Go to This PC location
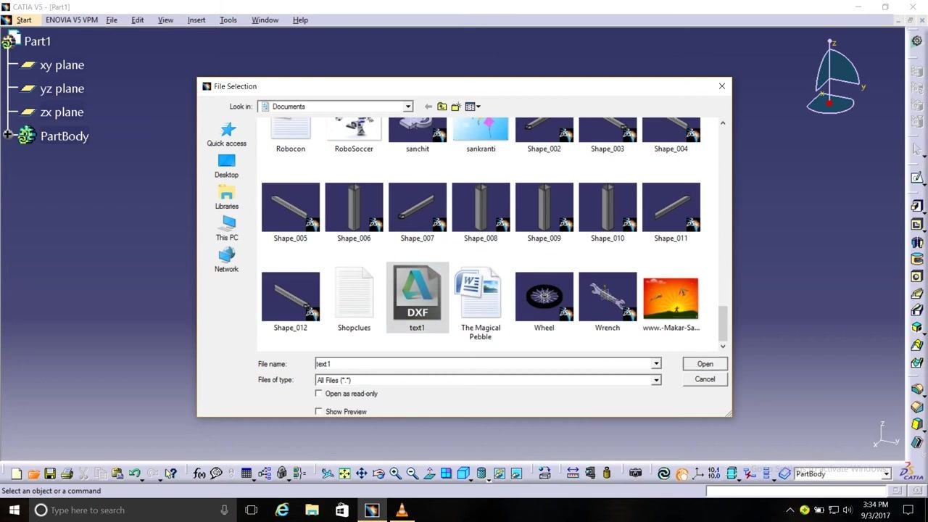Image resolution: width=928 pixels, height=522 pixels. pos(227,229)
